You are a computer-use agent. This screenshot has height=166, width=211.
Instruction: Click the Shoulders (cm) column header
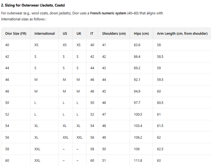tap(114, 33)
